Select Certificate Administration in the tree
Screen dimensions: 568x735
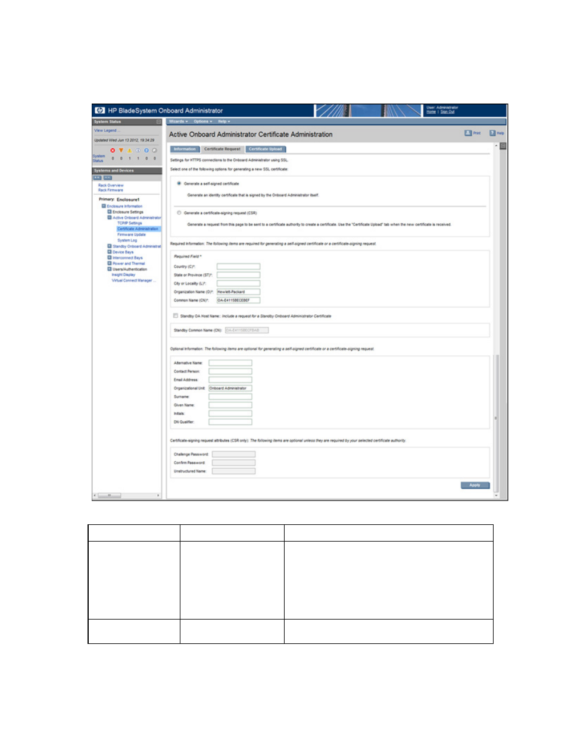coord(138,229)
